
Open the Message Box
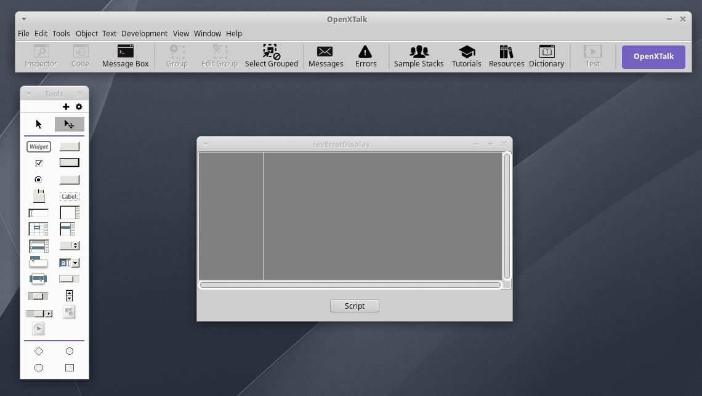pos(126,57)
